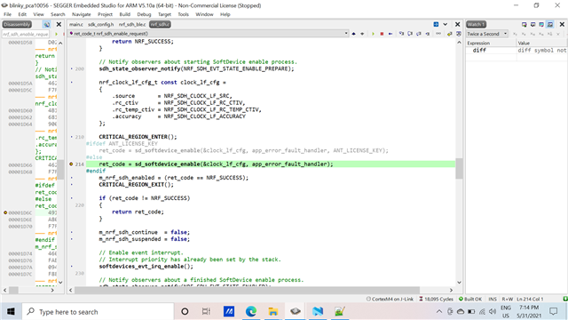Click first Watch 1 window selector icon
Screen dimensions: 568x320
[x=525, y=24]
